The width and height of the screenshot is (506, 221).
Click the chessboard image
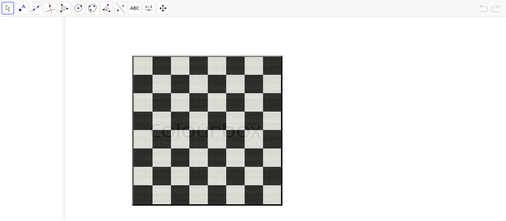tap(207, 131)
